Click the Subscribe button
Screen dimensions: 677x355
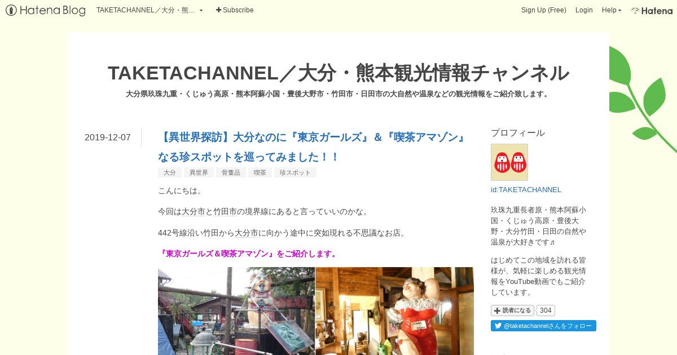235,10
